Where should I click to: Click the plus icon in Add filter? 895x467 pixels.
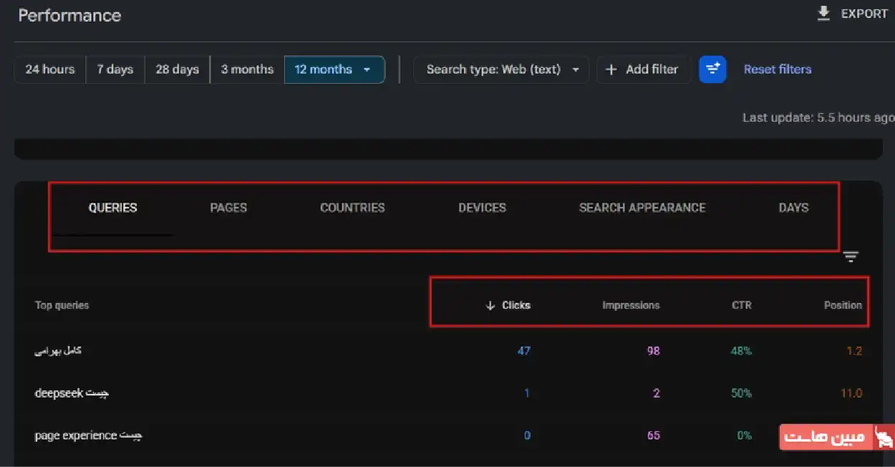click(611, 69)
